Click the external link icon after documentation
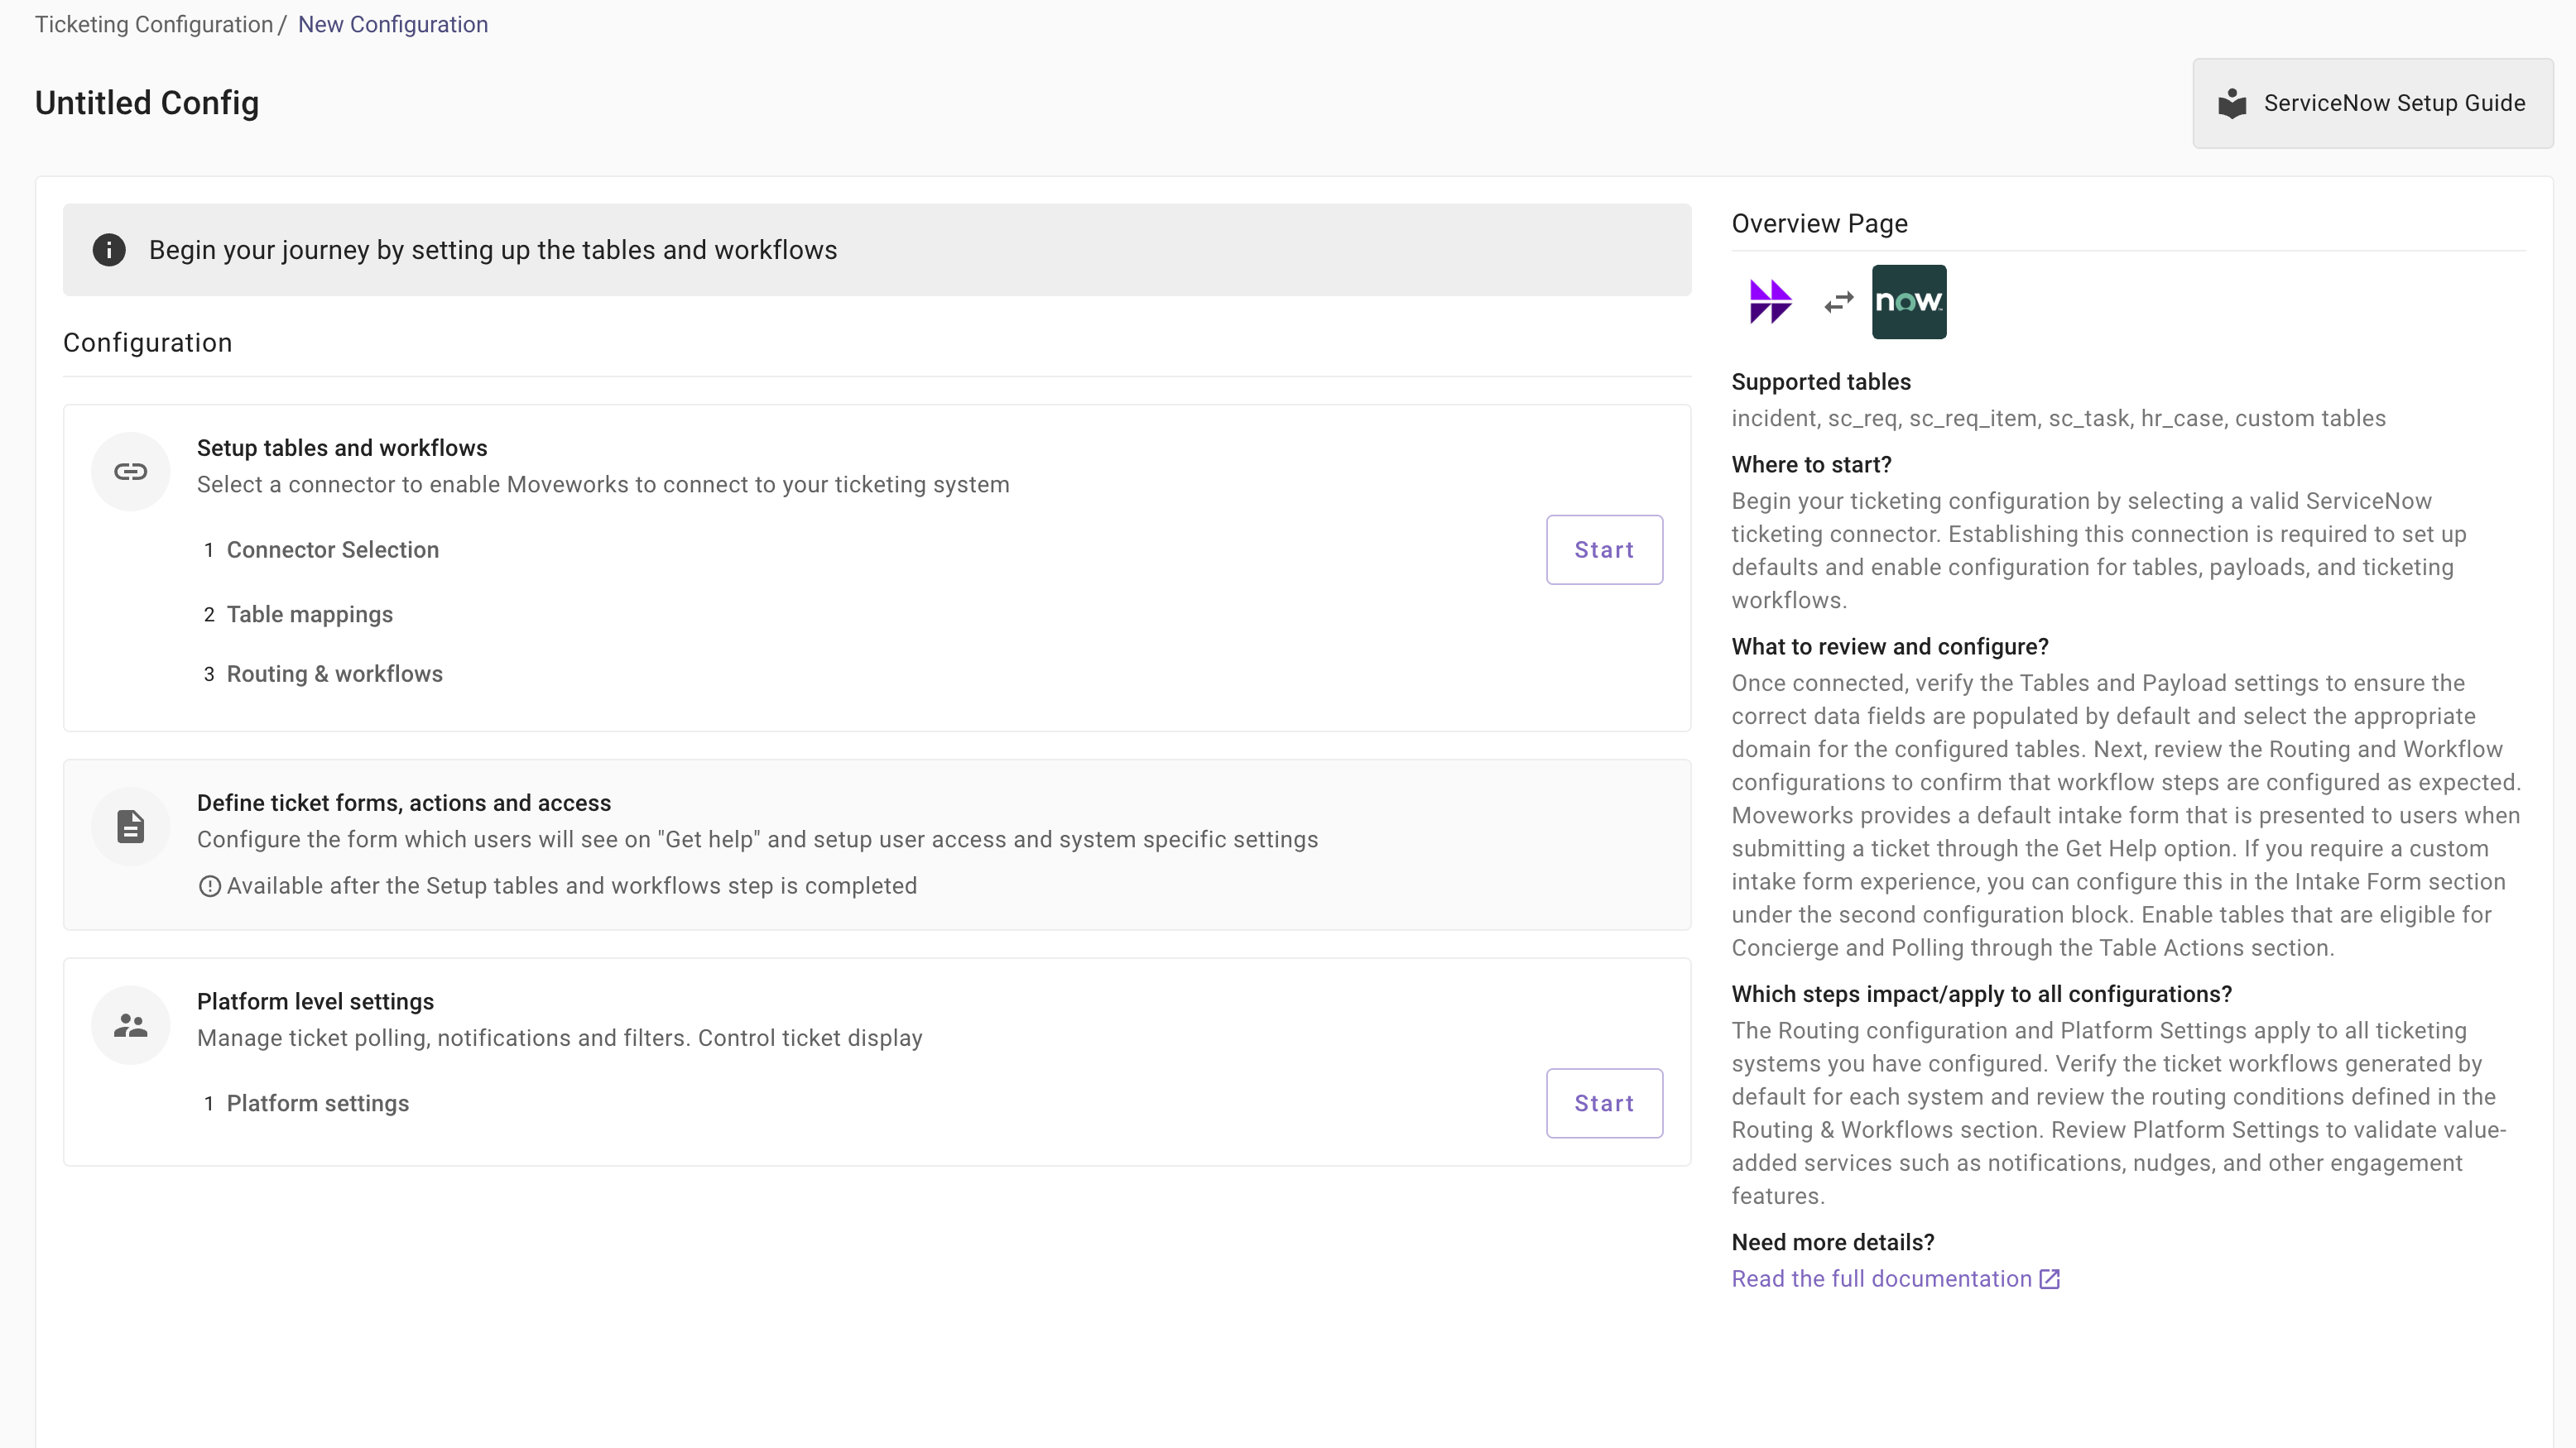2576x1448 pixels. 2049,1279
